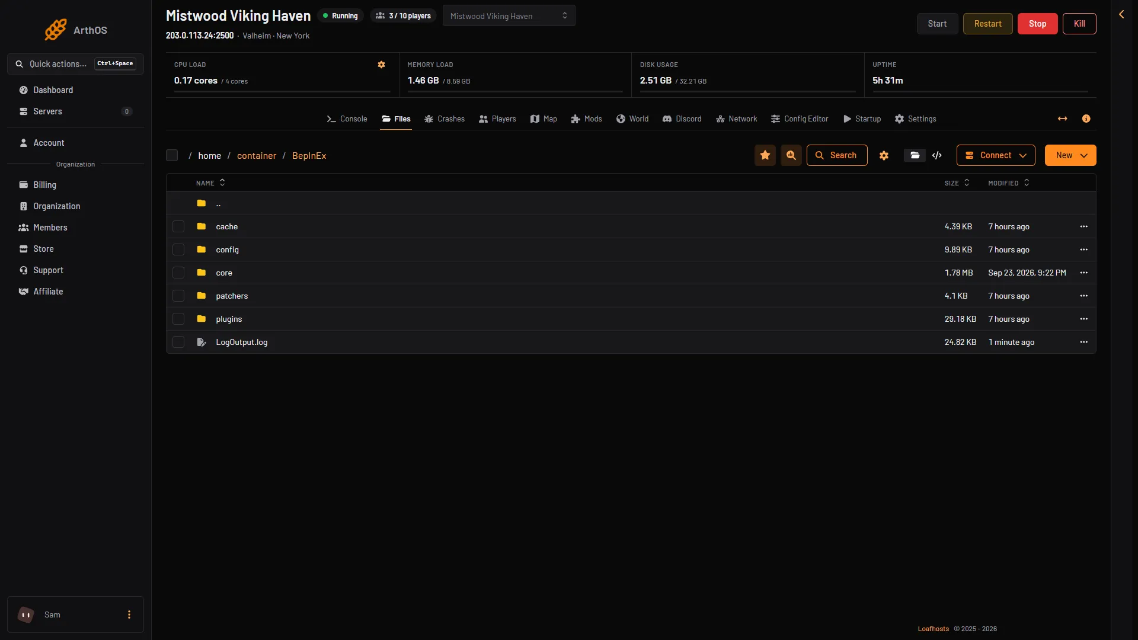
Task: Check the patchers folder checkbox
Action: click(x=178, y=296)
